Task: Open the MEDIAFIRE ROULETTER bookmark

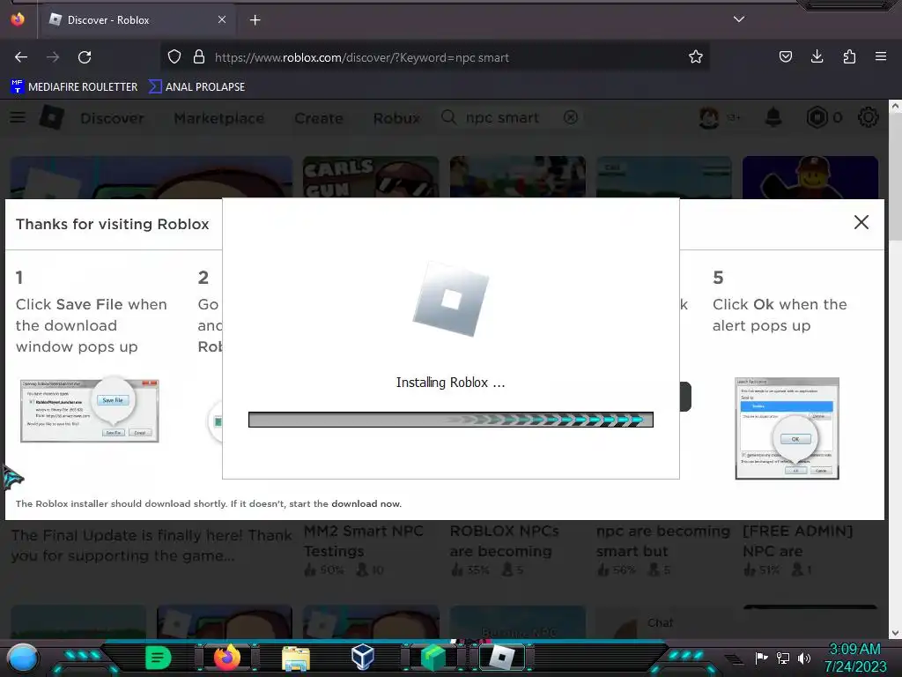Action: click(x=74, y=87)
